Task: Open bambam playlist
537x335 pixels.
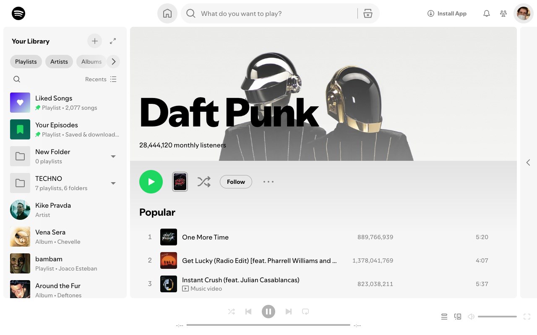Action: [65, 263]
